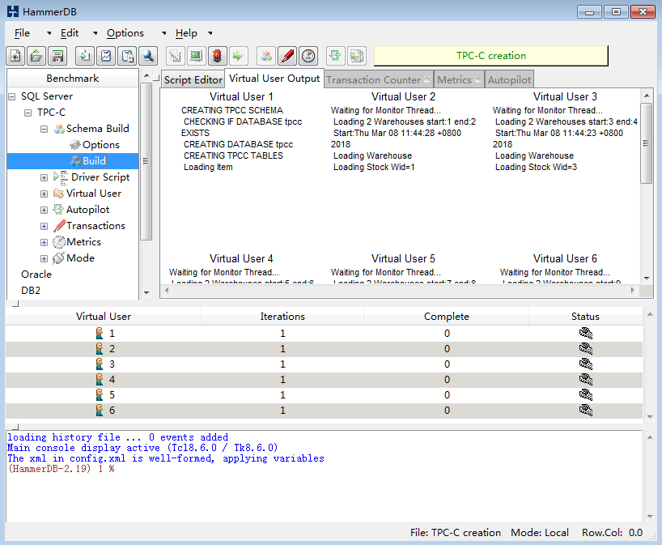This screenshot has height=545, width=662.
Task: Click the Transactions red pencil tree icon
Action: [59, 226]
